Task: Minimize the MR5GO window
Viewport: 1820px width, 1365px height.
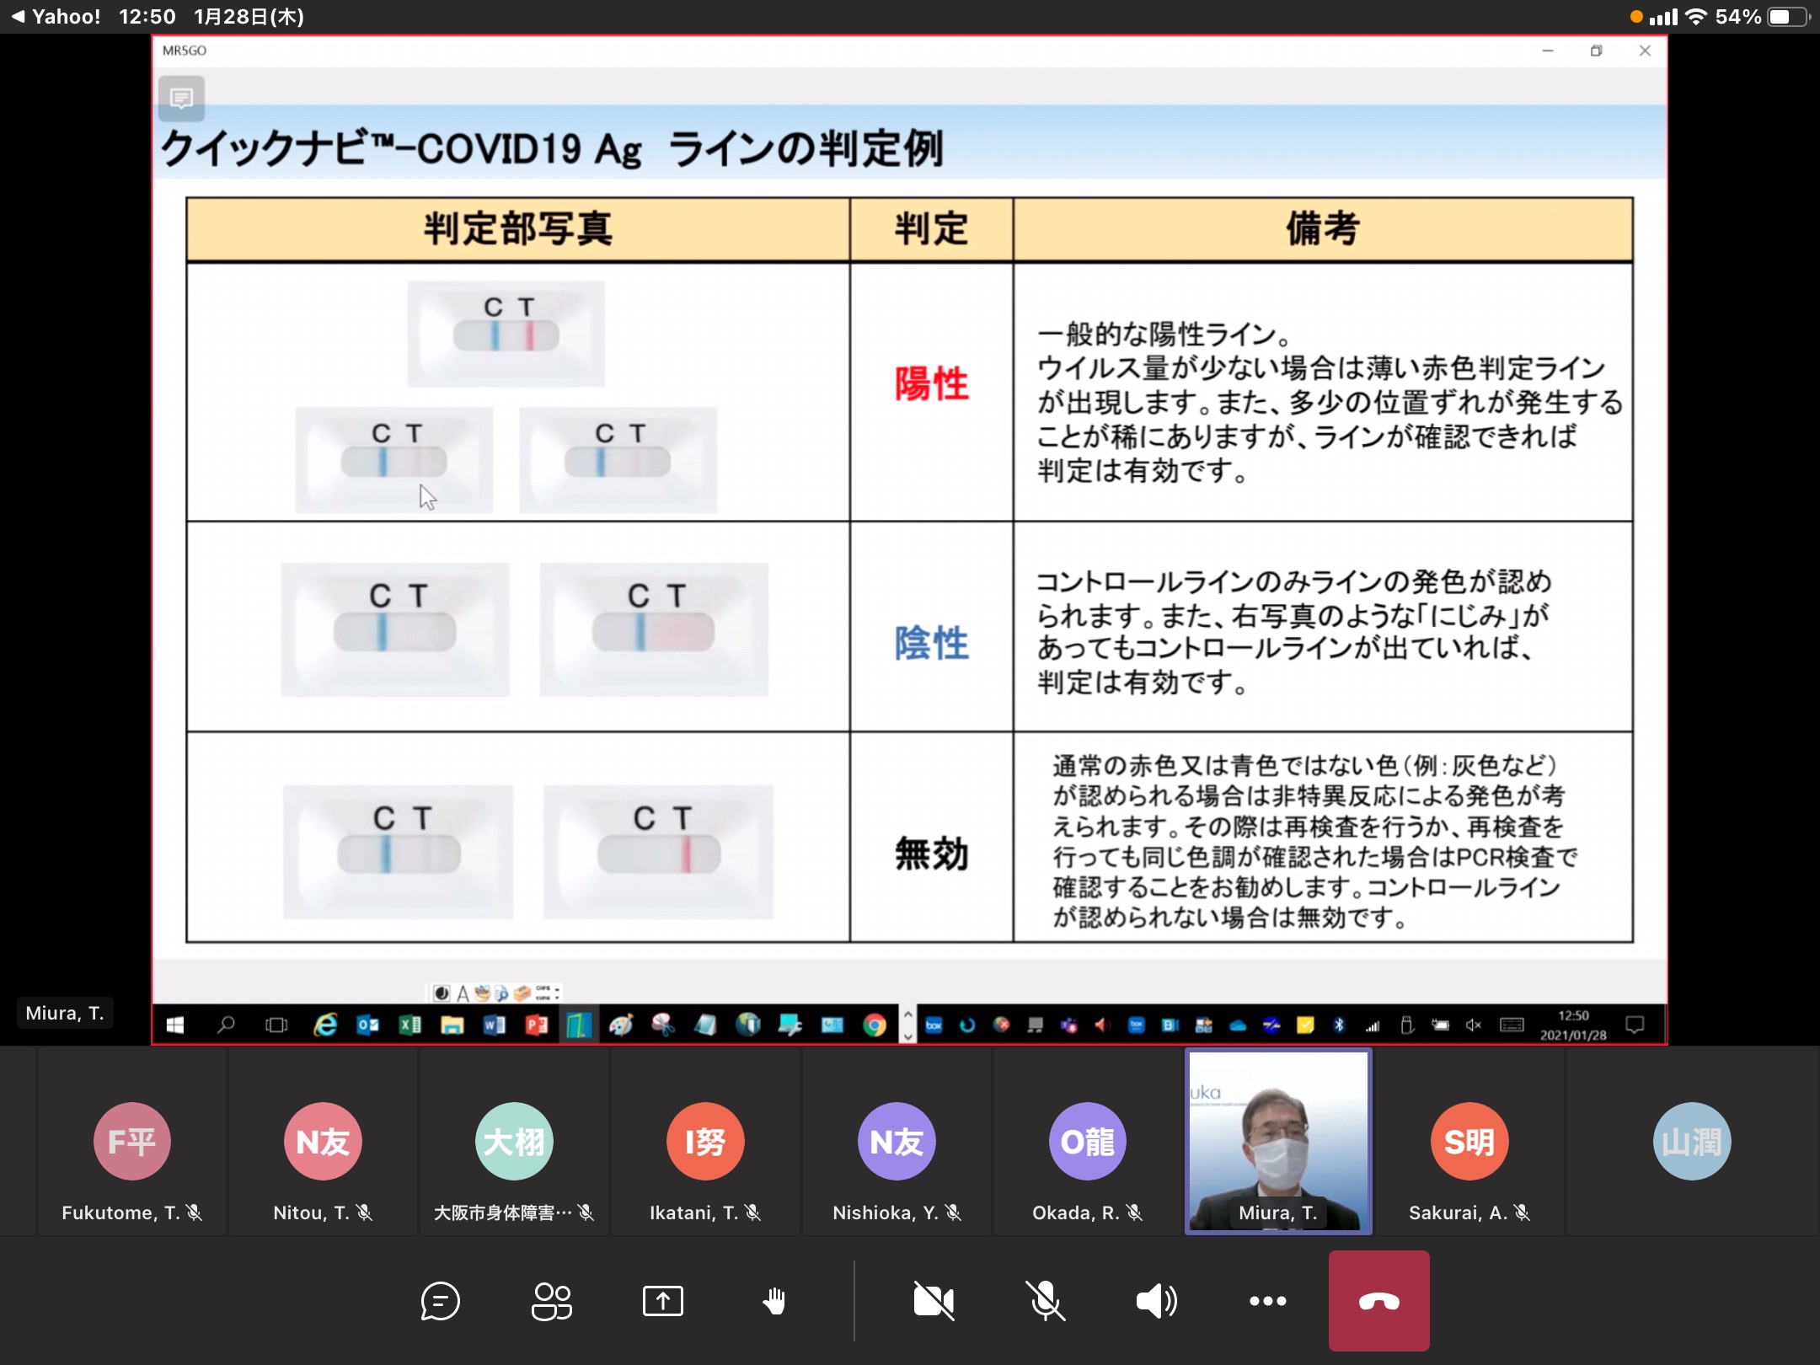Action: (1548, 51)
